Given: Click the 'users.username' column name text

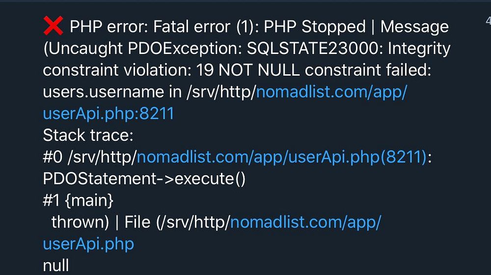Looking at the screenshot, I should click(x=103, y=92).
